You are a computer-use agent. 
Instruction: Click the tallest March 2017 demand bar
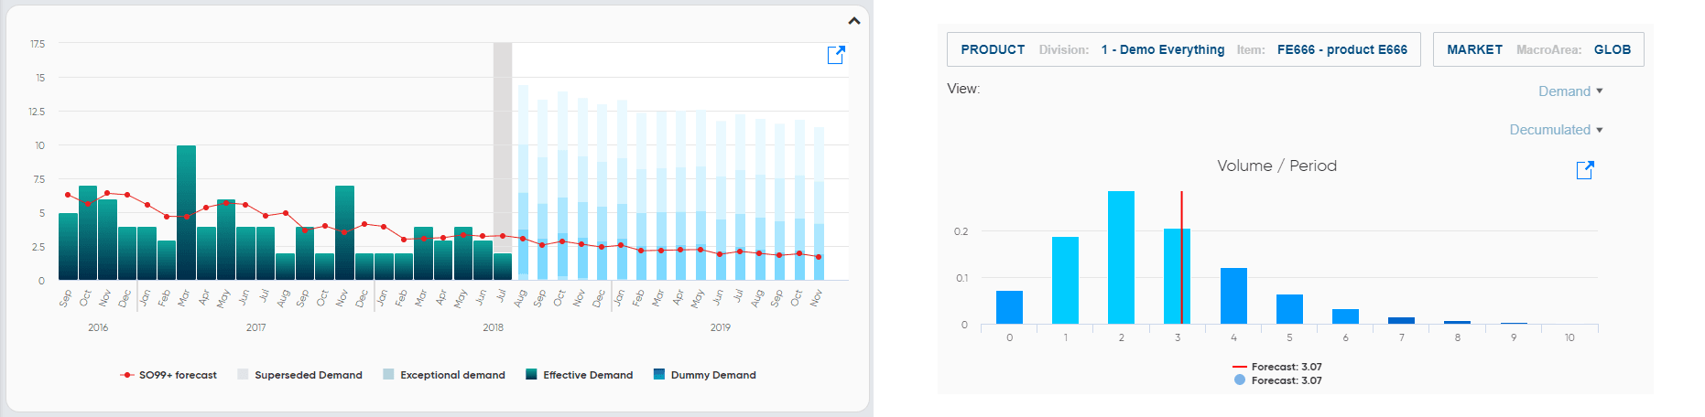pyautogui.click(x=186, y=212)
